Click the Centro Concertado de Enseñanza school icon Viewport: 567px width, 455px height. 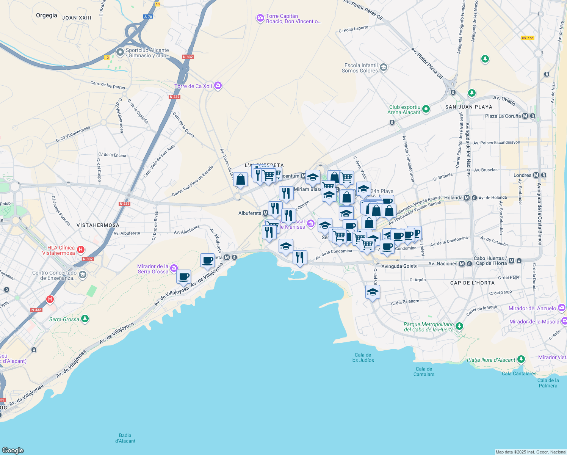[x=83, y=275]
